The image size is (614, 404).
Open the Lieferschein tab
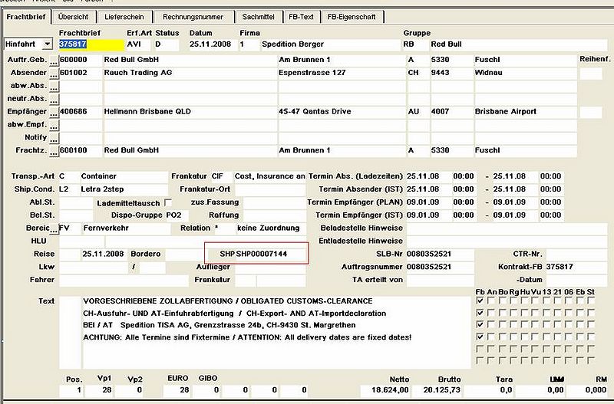coord(124,17)
